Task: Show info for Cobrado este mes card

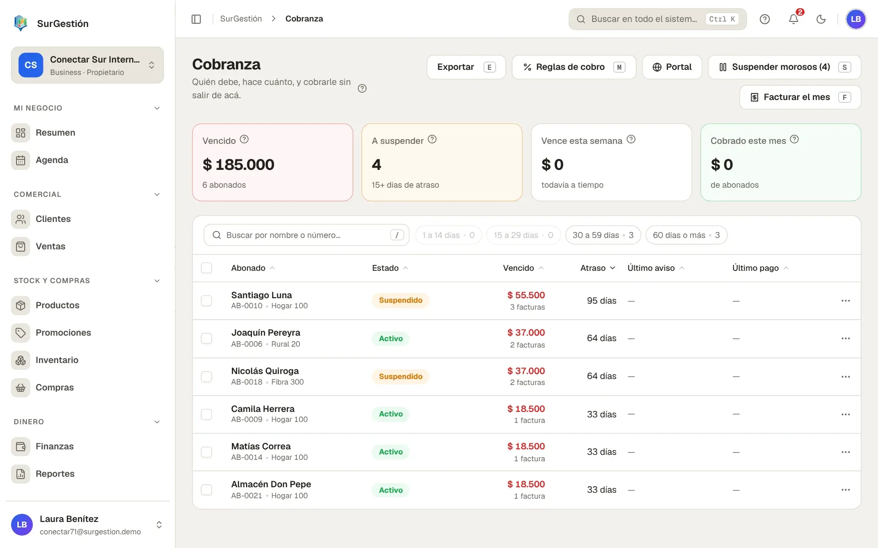Action: pos(794,139)
